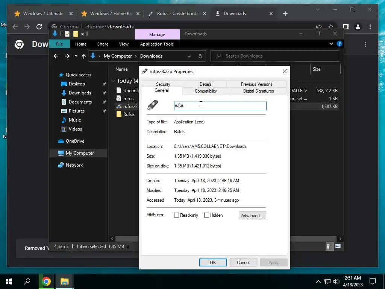Click the Rufus USB drive icon in Properties
This screenshot has width=385, height=289.
click(x=153, y=105)
